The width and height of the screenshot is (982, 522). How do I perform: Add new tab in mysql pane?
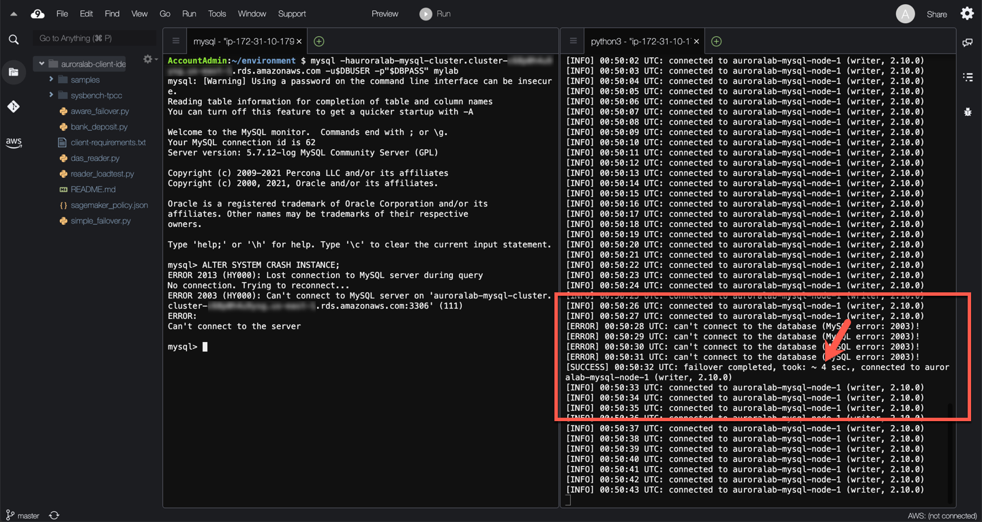tap(318, 42)
